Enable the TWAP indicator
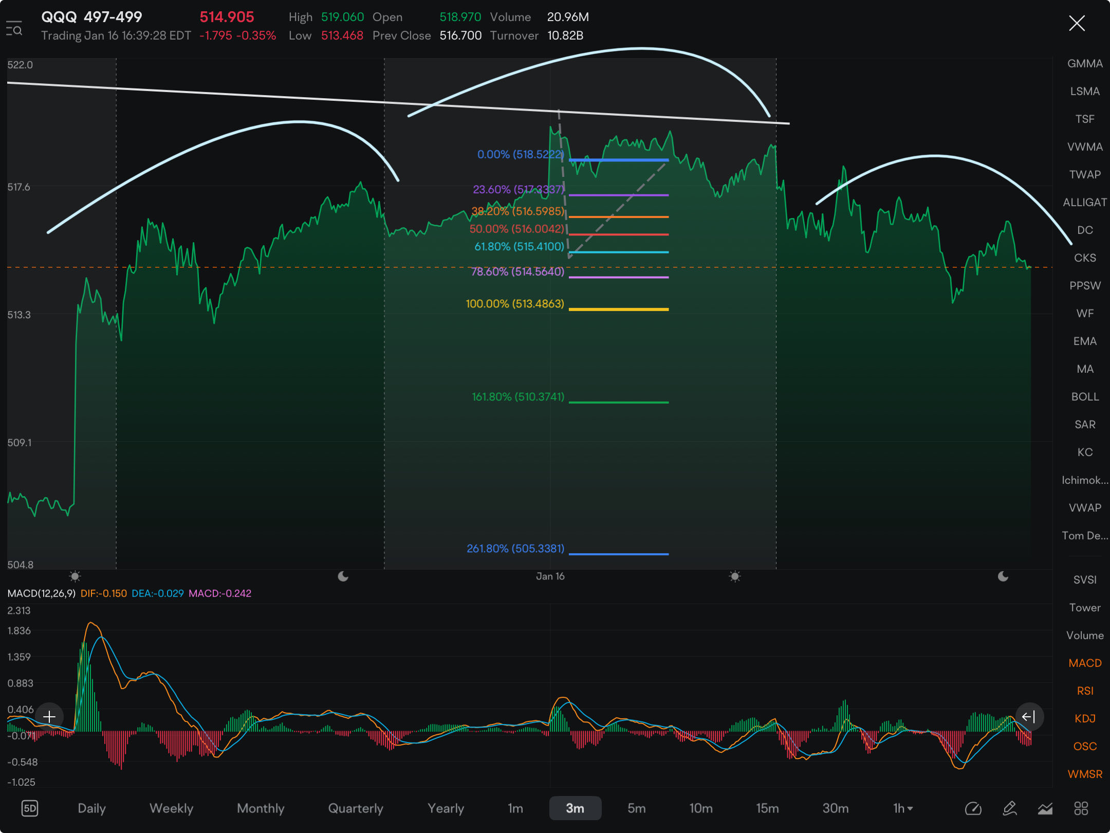Screen dimensions: 1110x833 (1085, 174)
